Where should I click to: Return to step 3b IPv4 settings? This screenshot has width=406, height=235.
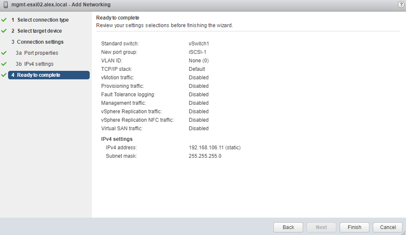point(38,64)
